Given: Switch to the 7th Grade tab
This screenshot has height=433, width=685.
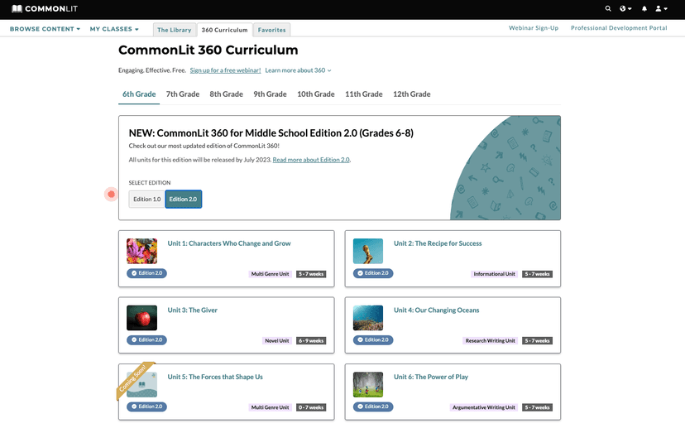Looking at the screenshot, I should [183, 94].
